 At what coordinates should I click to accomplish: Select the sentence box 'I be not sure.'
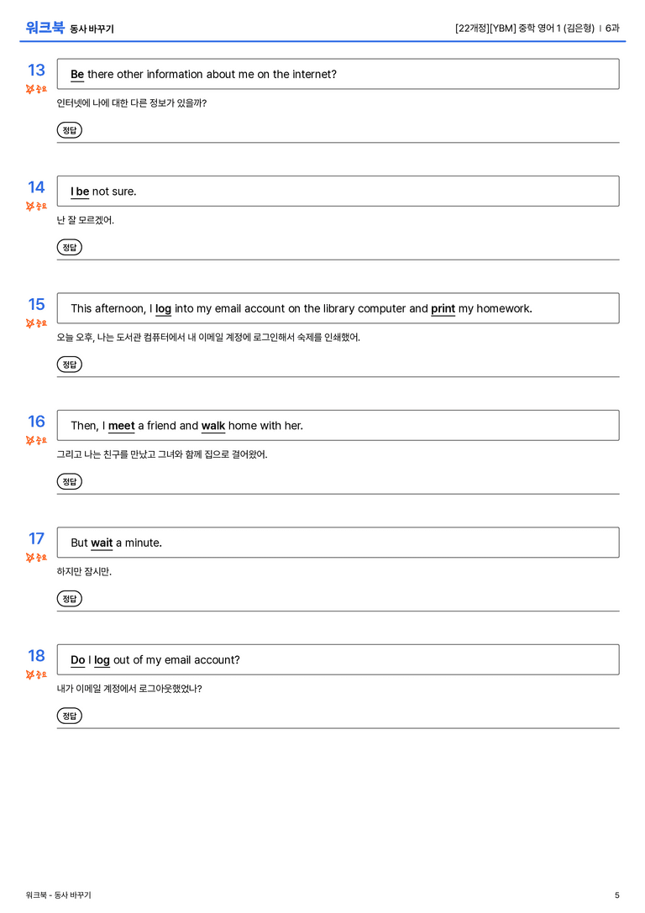coord(338,191)
